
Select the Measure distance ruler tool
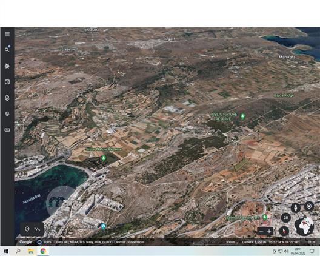pyautogui.click(x=7, y=130)
